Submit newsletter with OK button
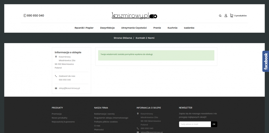The width and height of the screenshot is (269, 133). [x=214, y=124]
